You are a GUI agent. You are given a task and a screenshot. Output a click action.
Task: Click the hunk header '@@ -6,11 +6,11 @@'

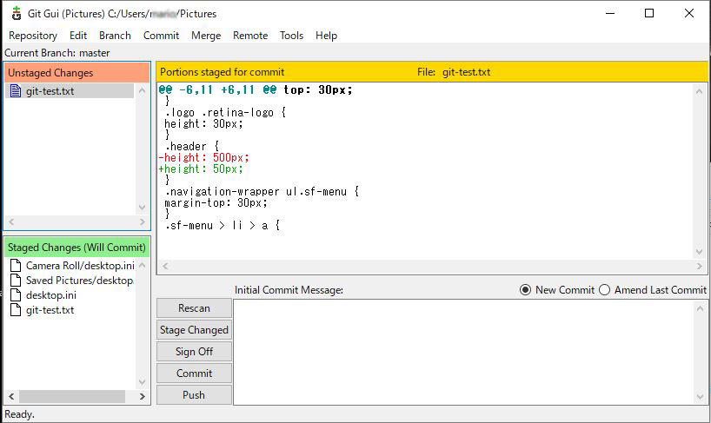217,89
